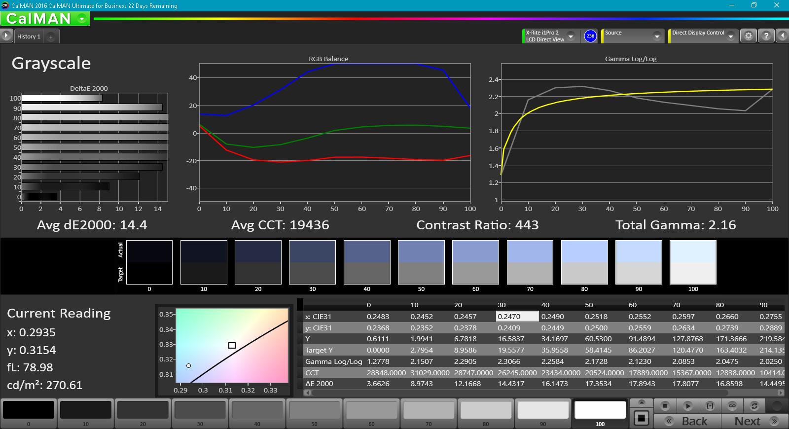Click the blue 238 meter status circle

point(590,36)
